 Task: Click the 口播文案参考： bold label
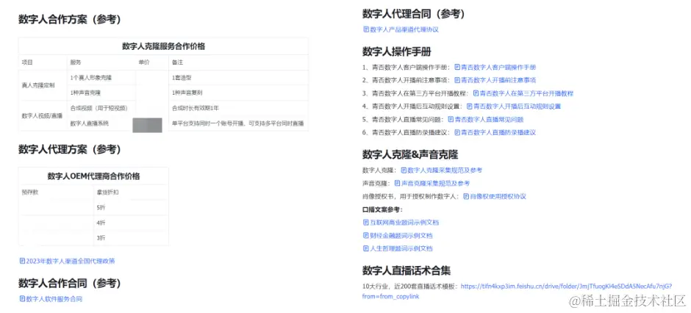point(382,209)
